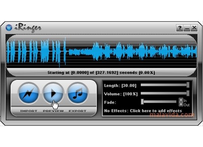Click the Length slider handle
Viewport: 203px width, 147px height.
tap(188, 85)
